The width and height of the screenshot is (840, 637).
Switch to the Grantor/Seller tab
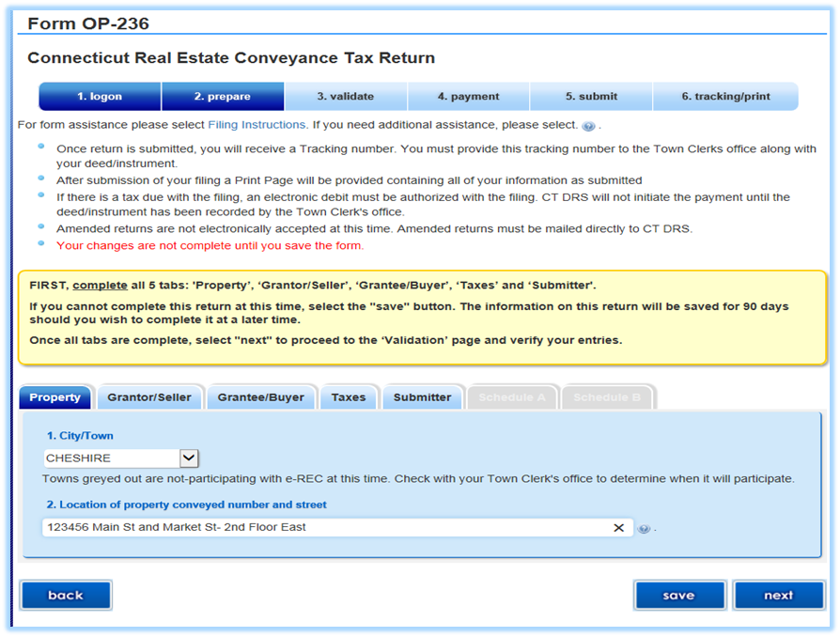click(148, 397)
